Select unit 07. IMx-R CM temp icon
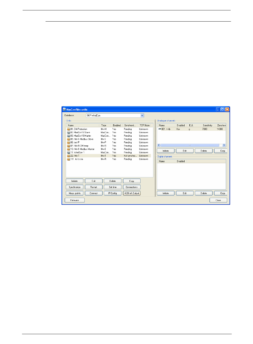This screenshot has height=344, width=253. pyautogui.click(x=68, y=146)
